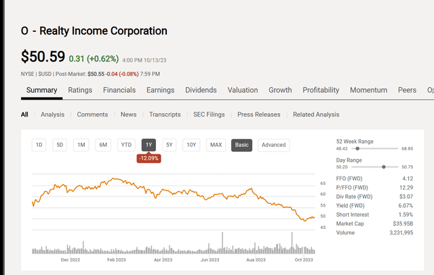Go to the Valuation tab

tap(243, 90)
